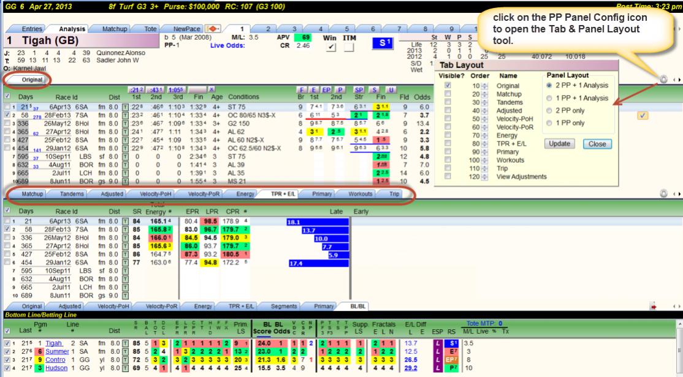The image size is (683, 377).
Task: Click the U pace filter button
Action: (391, 90)
